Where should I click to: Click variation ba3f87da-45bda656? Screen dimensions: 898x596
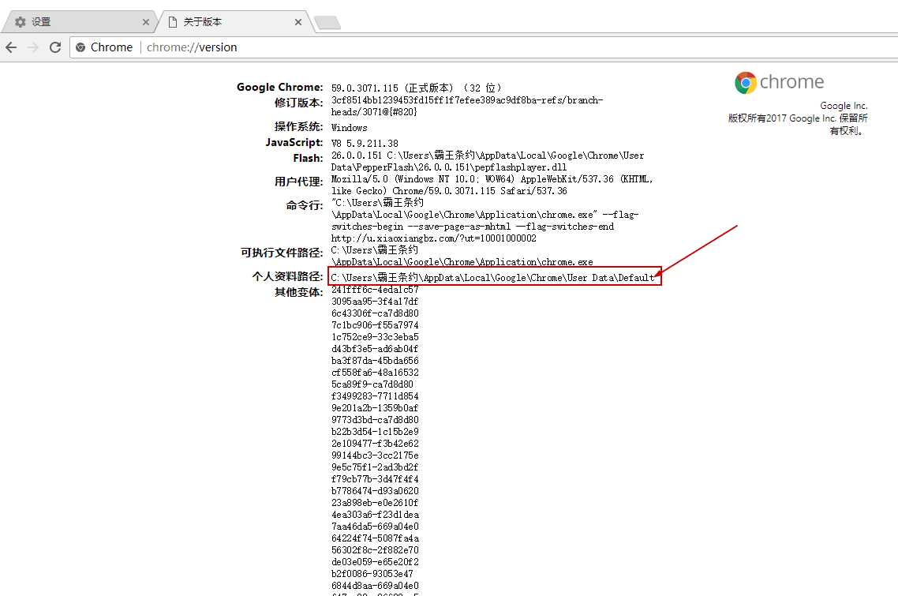coord(375,361)
